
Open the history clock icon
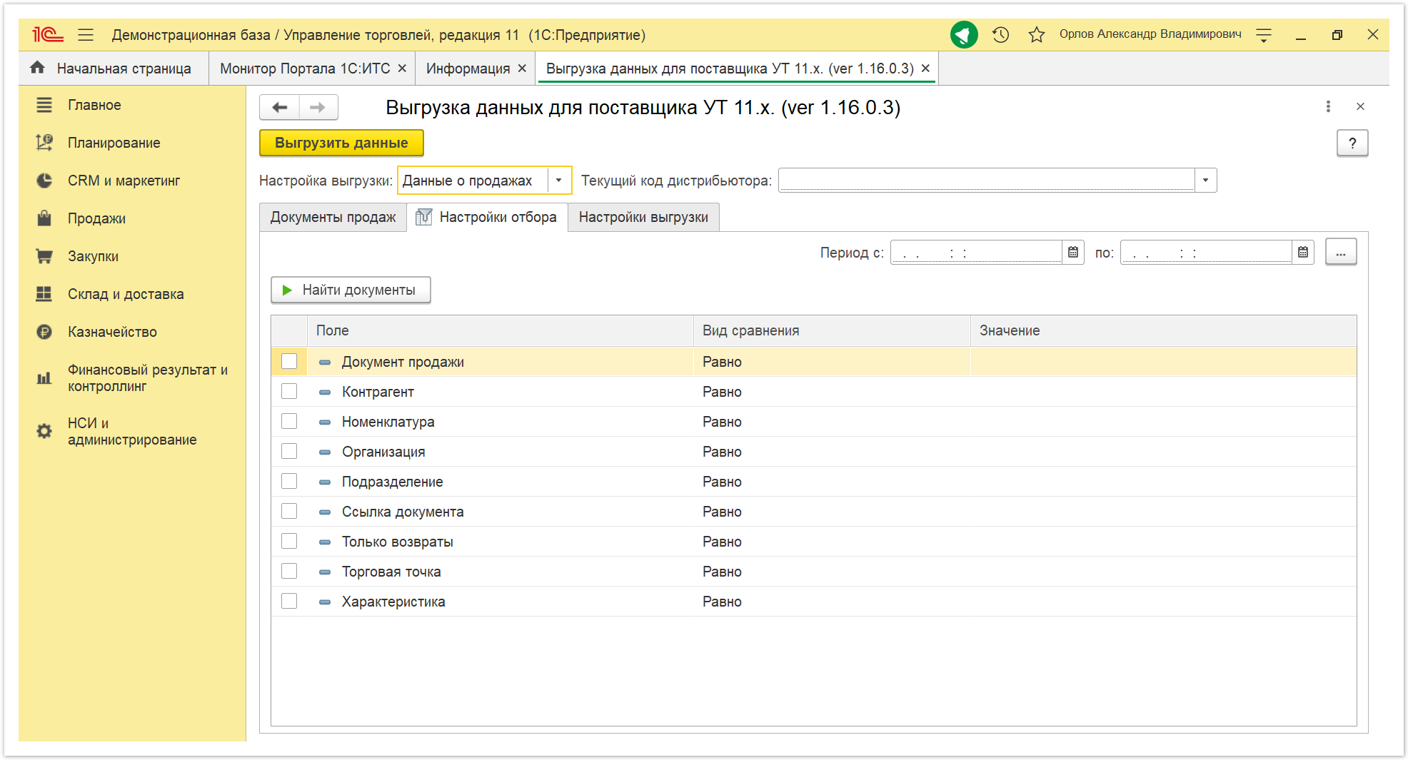(x=1000, y=34)
